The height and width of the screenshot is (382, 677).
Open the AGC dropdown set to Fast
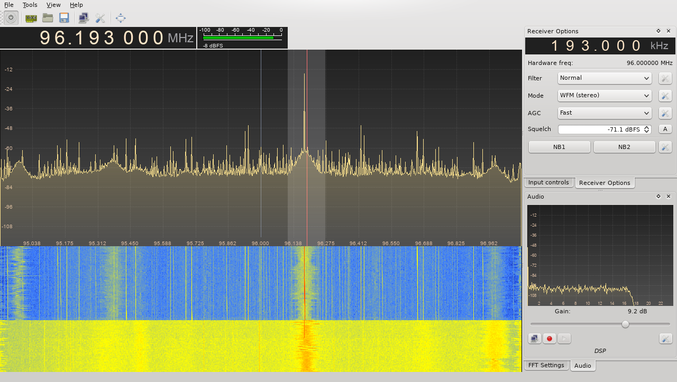[x=605, y=113]
